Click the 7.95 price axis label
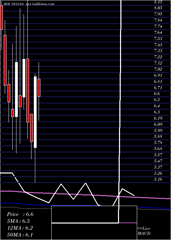Image resolution: width=171 pixels, height=240 pixels. pos(158,14)
